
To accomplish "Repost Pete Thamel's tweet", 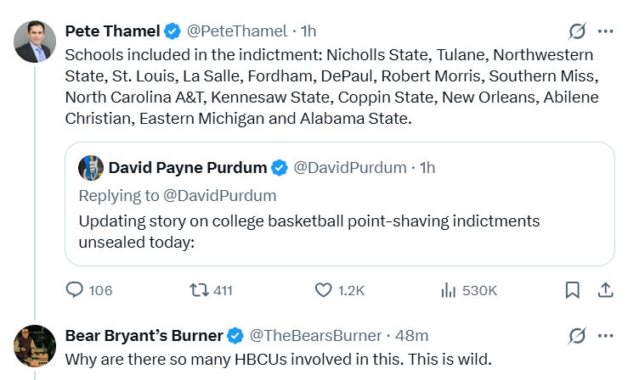I will point(199,290).
